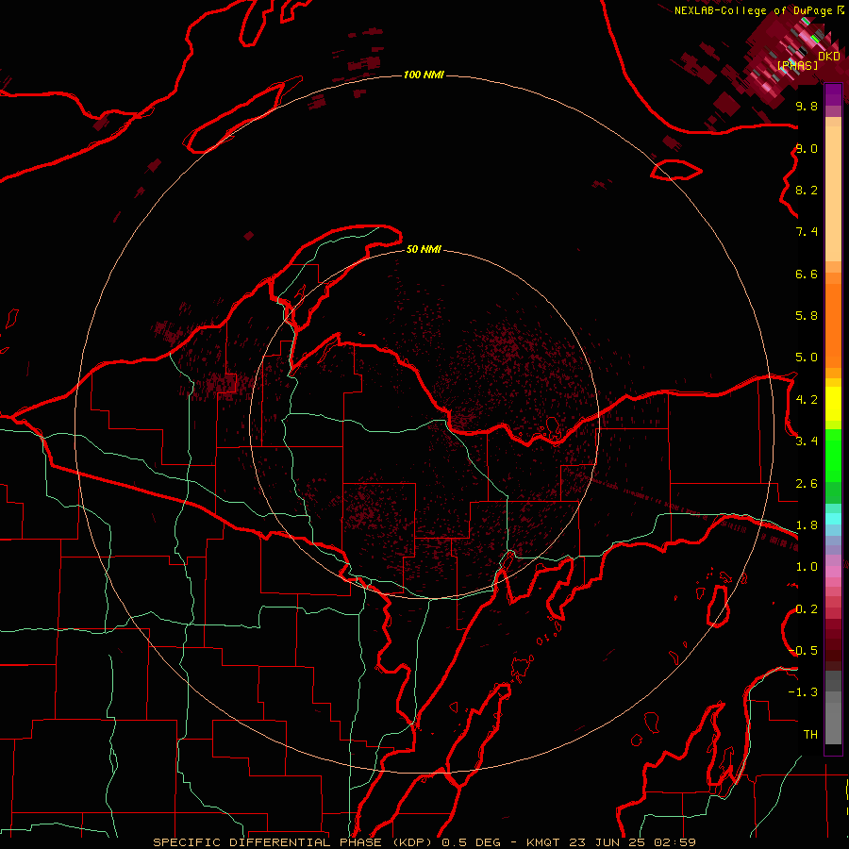
Task: Click the 5.0 value on the scale
Action: click(x=807, y=358)
